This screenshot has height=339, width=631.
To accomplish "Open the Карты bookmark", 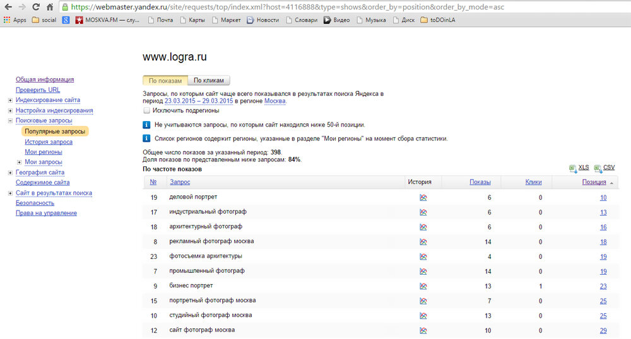I will pyautogui.click(x=192, y=20).
